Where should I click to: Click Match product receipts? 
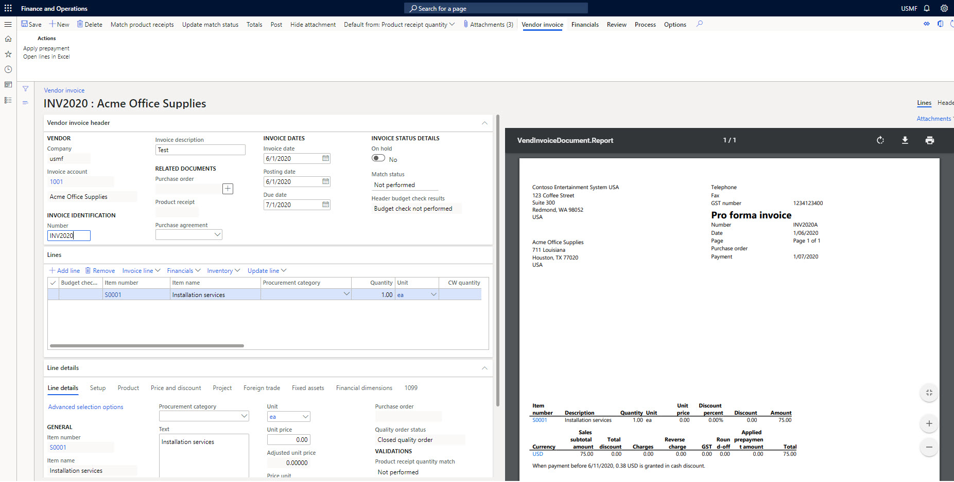pyautogui.click(x=142, y=24)
